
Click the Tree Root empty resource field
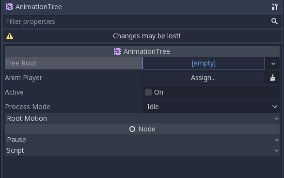point(204,63)
